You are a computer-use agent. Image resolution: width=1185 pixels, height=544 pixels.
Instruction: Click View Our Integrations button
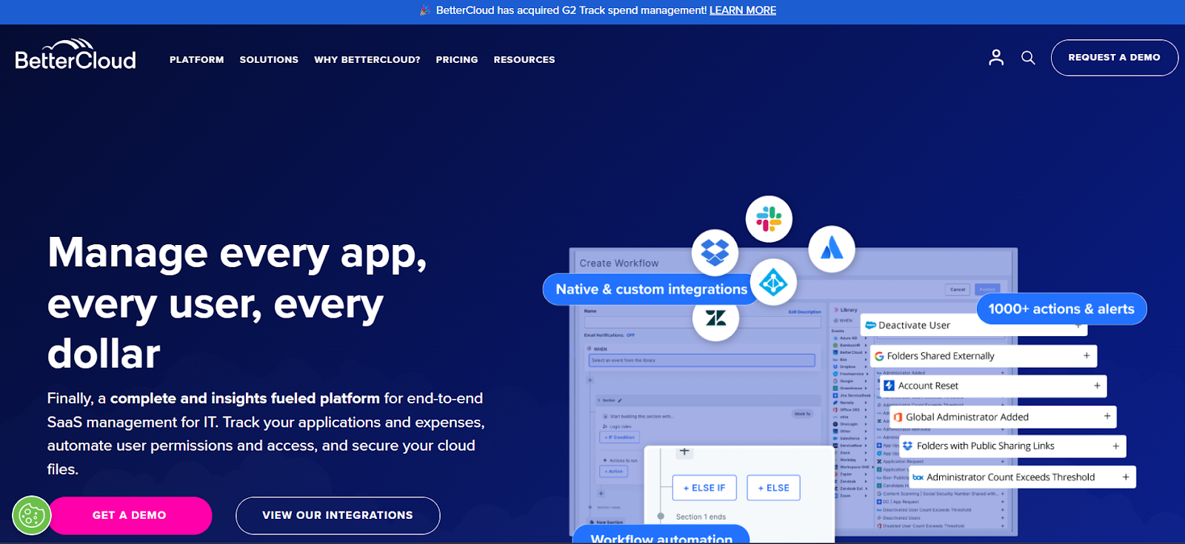(338, 515)
